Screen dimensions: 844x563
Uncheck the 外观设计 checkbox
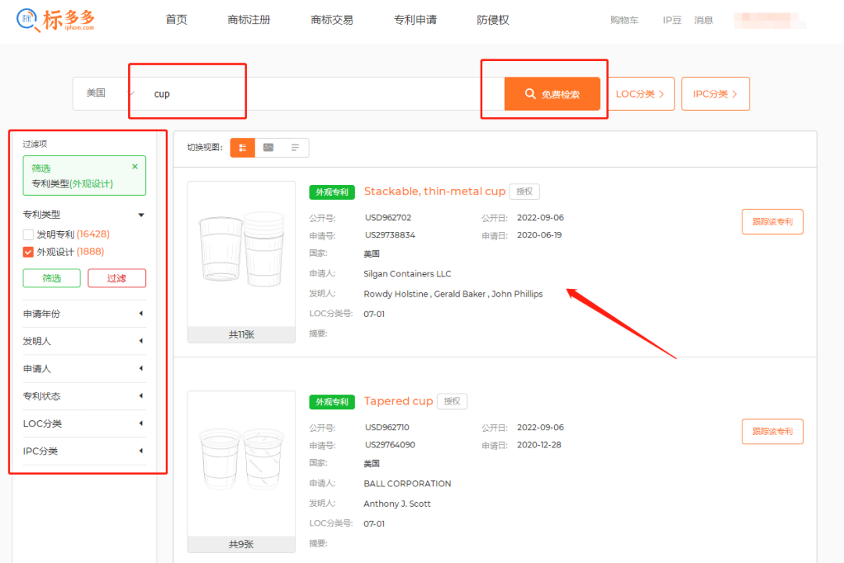pos(29,251)
